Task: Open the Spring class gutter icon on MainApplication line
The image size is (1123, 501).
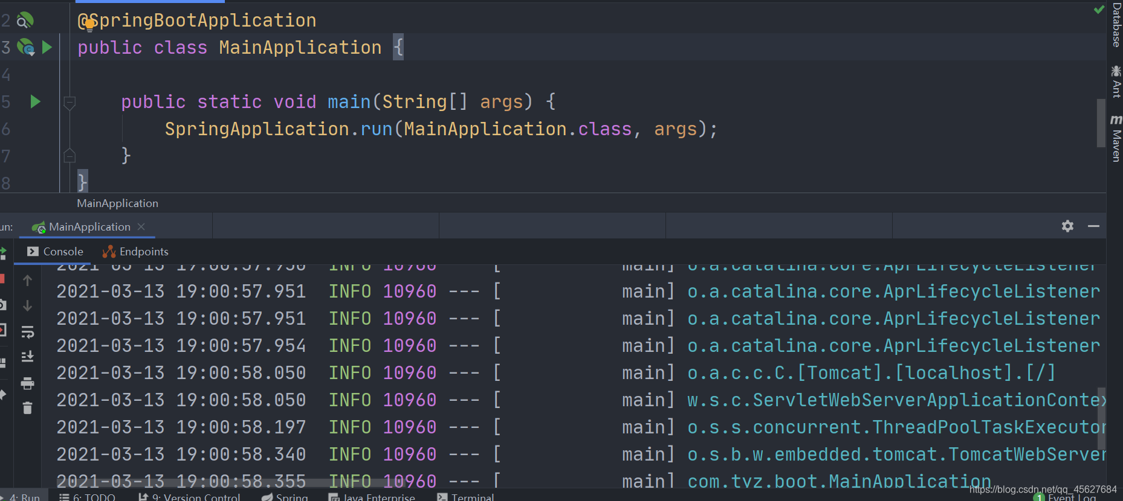Action: point(25,47)
